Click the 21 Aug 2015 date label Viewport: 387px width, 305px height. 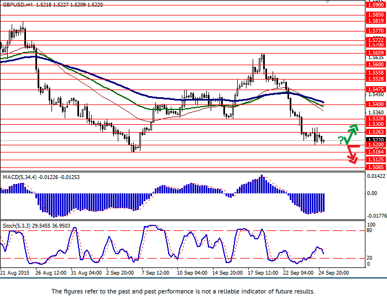tap(15, 273)
